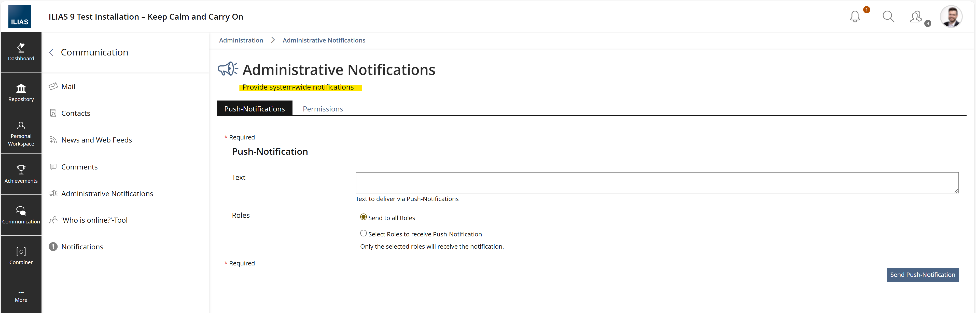Screen dimensions: 976x313
Task: Collapse Communication panel with back chevron
Action: [x=51, y=52]
